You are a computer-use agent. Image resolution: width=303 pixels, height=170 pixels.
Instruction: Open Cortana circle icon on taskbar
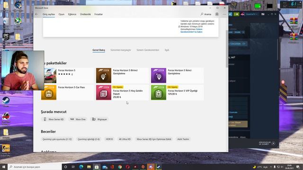65,167
